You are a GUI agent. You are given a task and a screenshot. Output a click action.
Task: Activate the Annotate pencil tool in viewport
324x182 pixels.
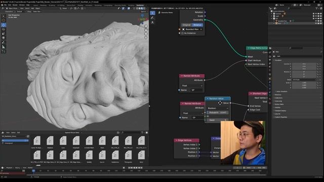[4, 42]
